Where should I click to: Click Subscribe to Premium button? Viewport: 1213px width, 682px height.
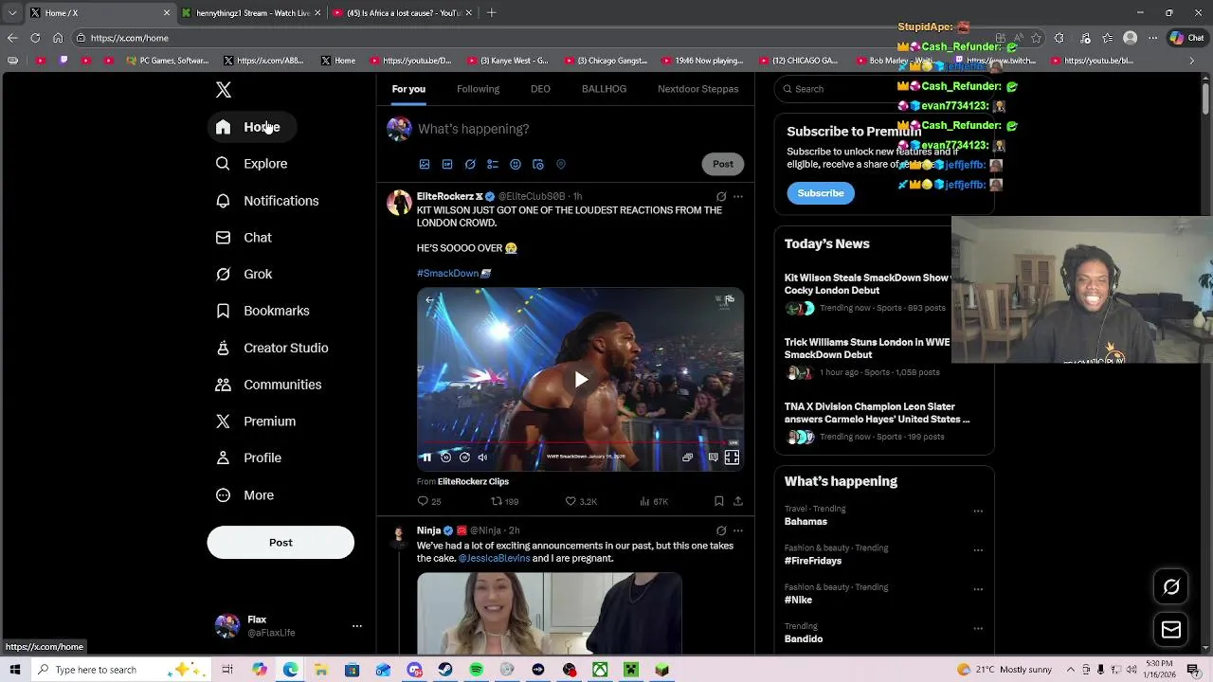(x=821, y=193)
